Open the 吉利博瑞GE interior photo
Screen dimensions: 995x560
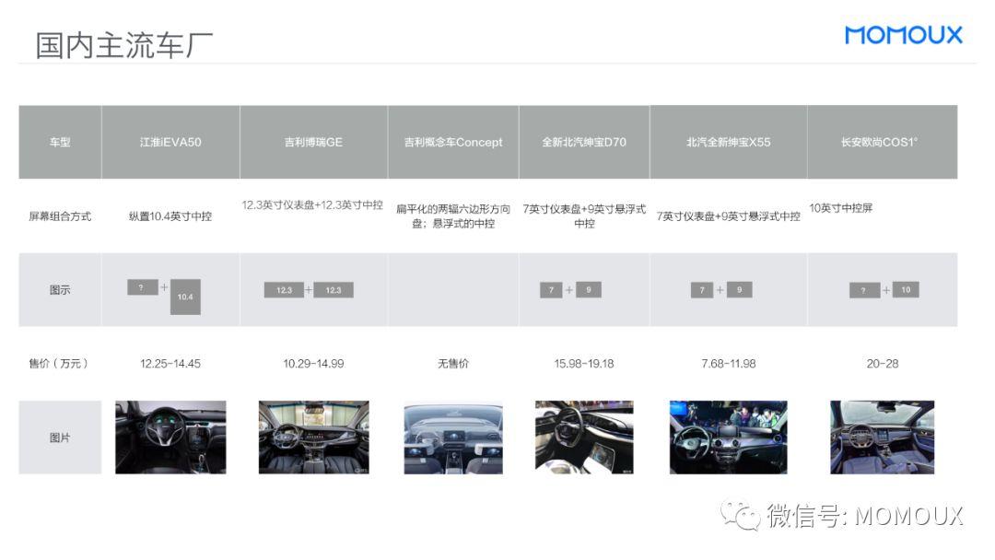[313, 437]
